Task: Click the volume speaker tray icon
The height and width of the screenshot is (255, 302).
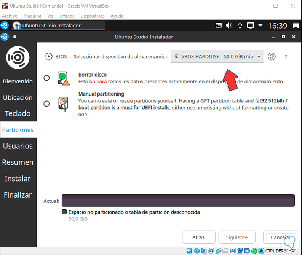Action: click(229, 25)
